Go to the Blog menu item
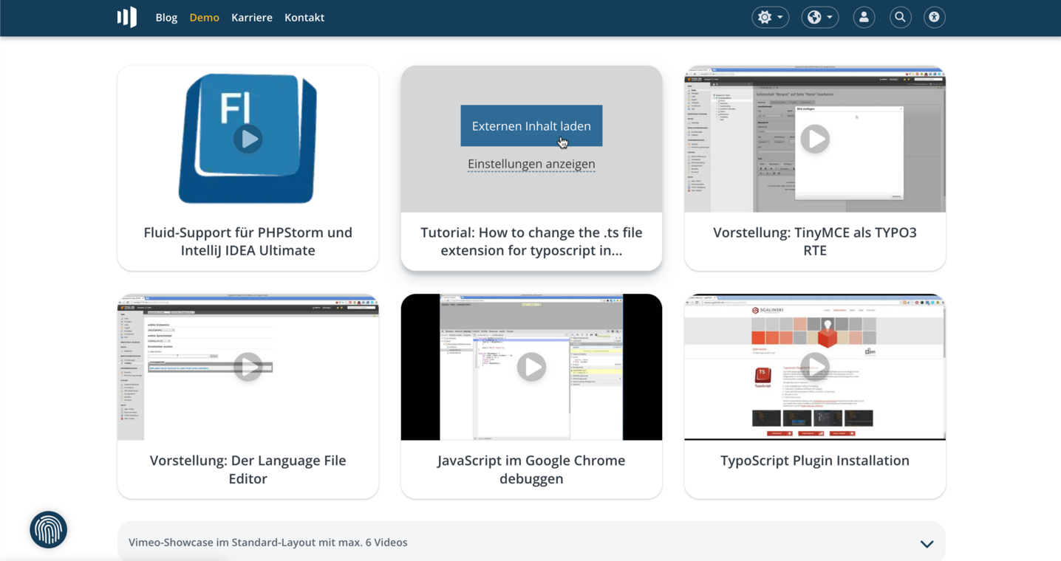Viewport: 1061px width, 561px height. click(166, 17)
